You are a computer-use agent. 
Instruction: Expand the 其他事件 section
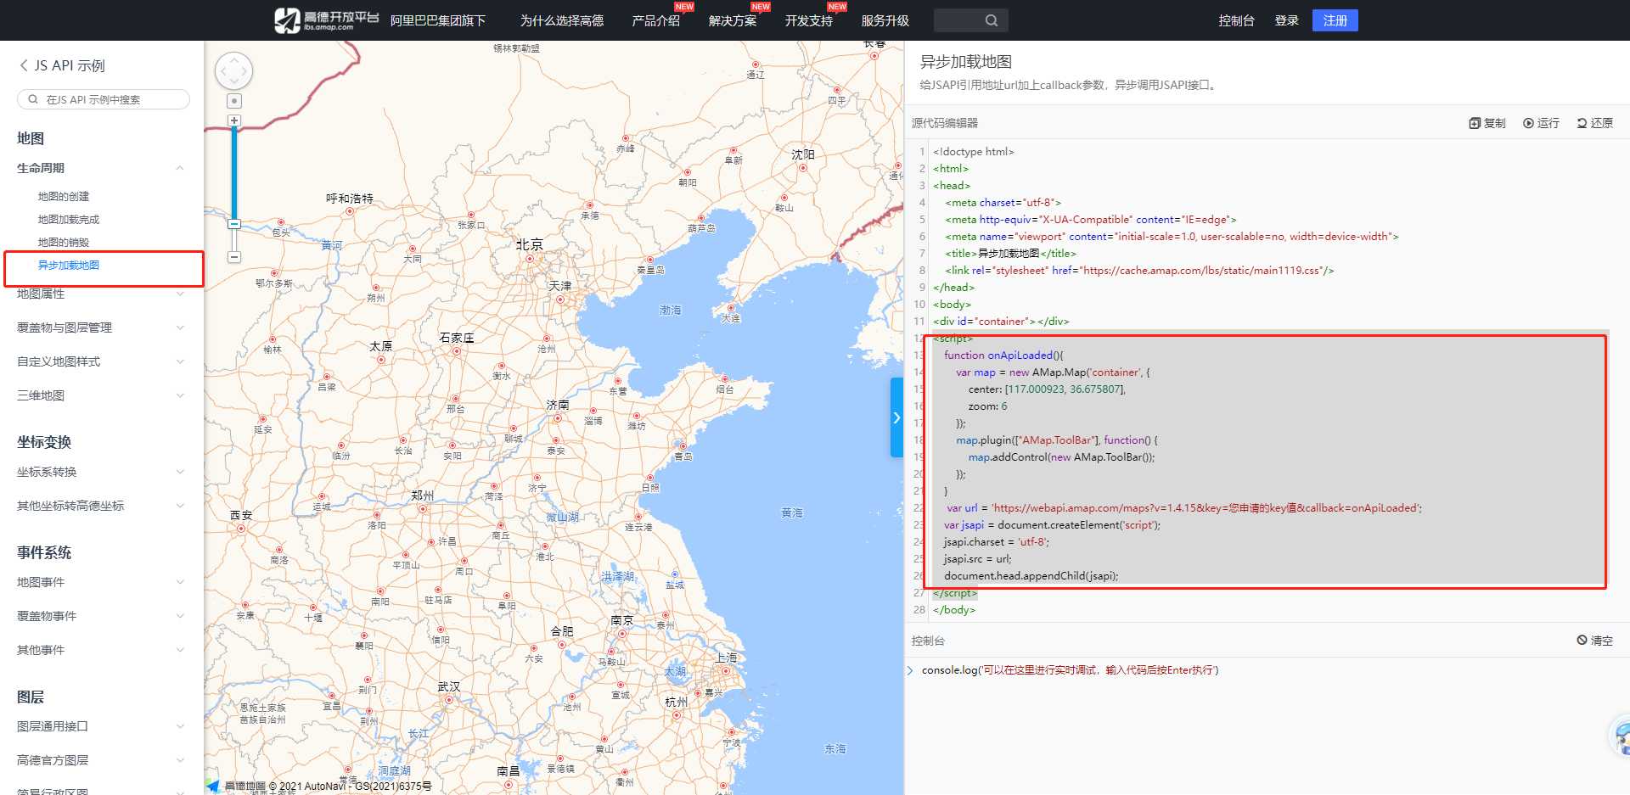click(x=180, y=650)
